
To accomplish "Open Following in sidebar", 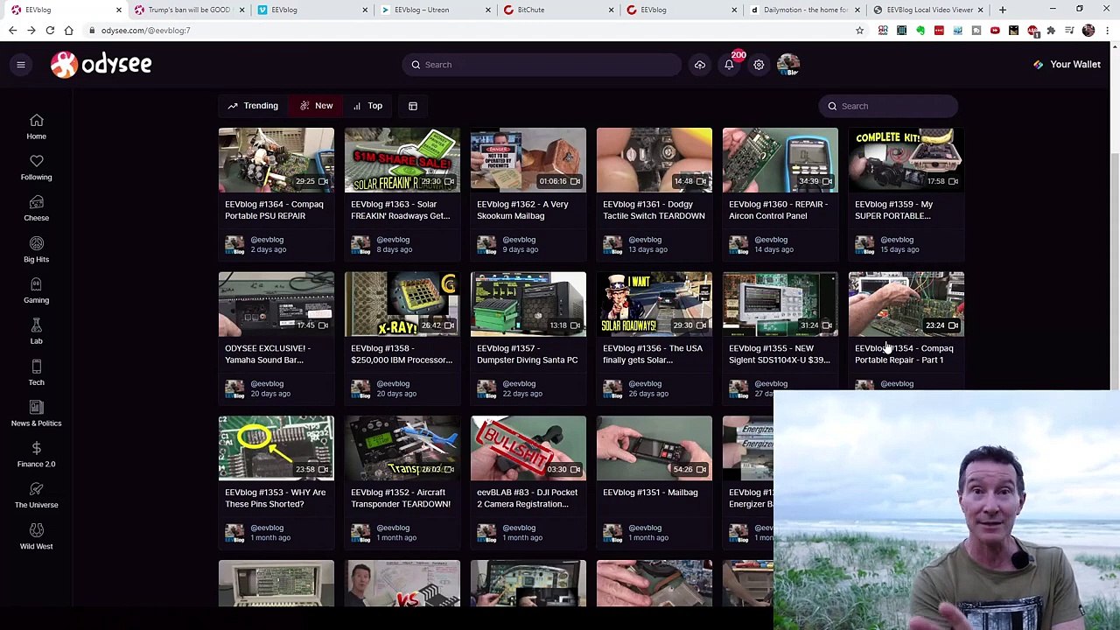I will pyautogui.click(x=36, y=167).
